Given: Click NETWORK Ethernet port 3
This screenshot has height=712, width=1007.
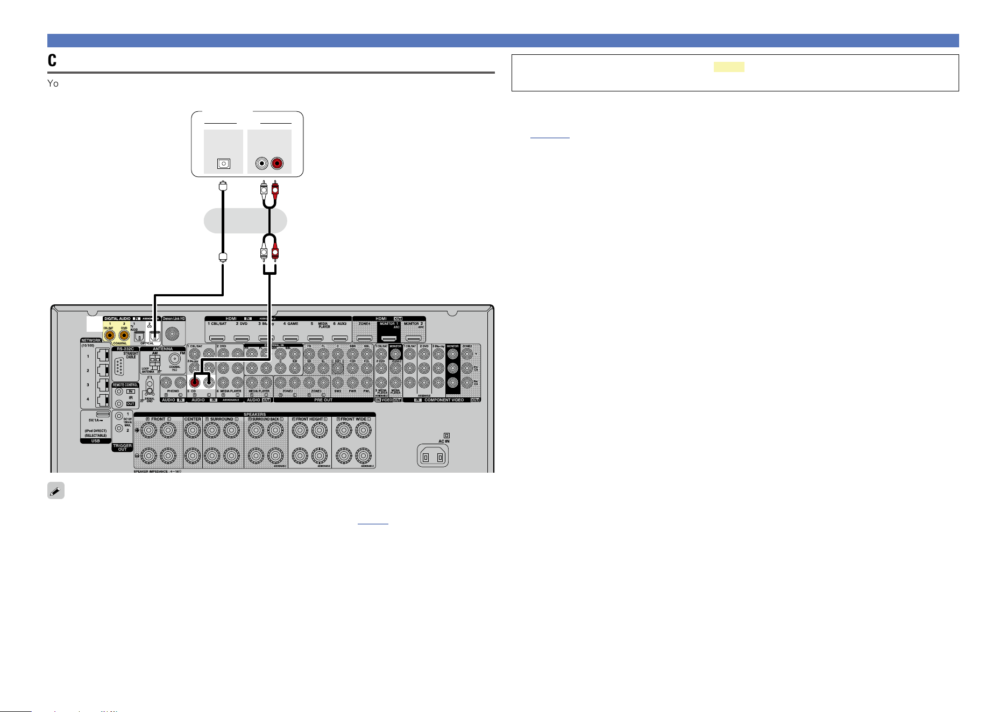Looking at the screenshot, I should 103,386.
